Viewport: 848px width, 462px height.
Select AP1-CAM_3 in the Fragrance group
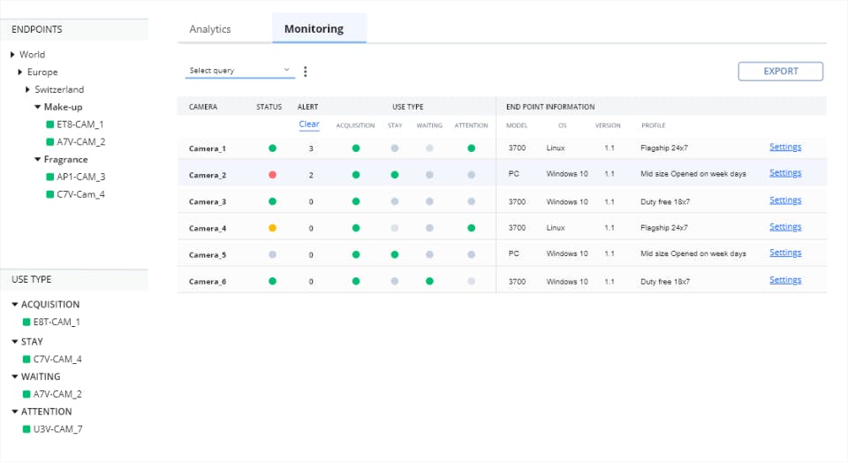point(80,177)
